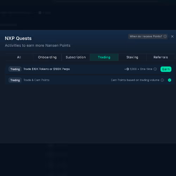The height and width of the screenshot is (176, 176).
Task: Open the Subscription tab
Action: (76, 57)
